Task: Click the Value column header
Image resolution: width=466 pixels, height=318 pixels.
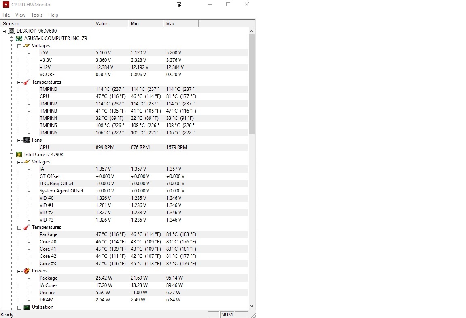Action: pyautogui.click(x=110, y=23)
